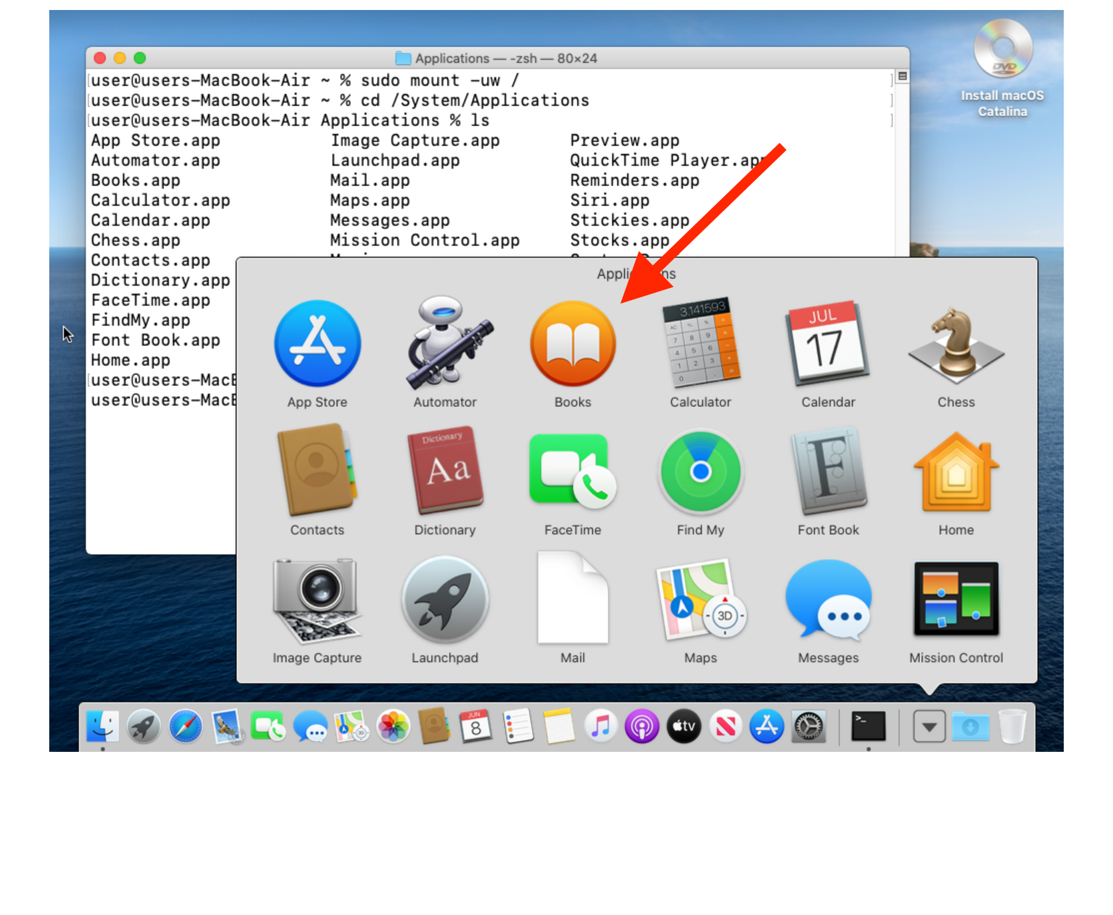Open Calendar in the Applications stack grid
This screenshot has height=915, width=1113.
[x=829, y=344]
